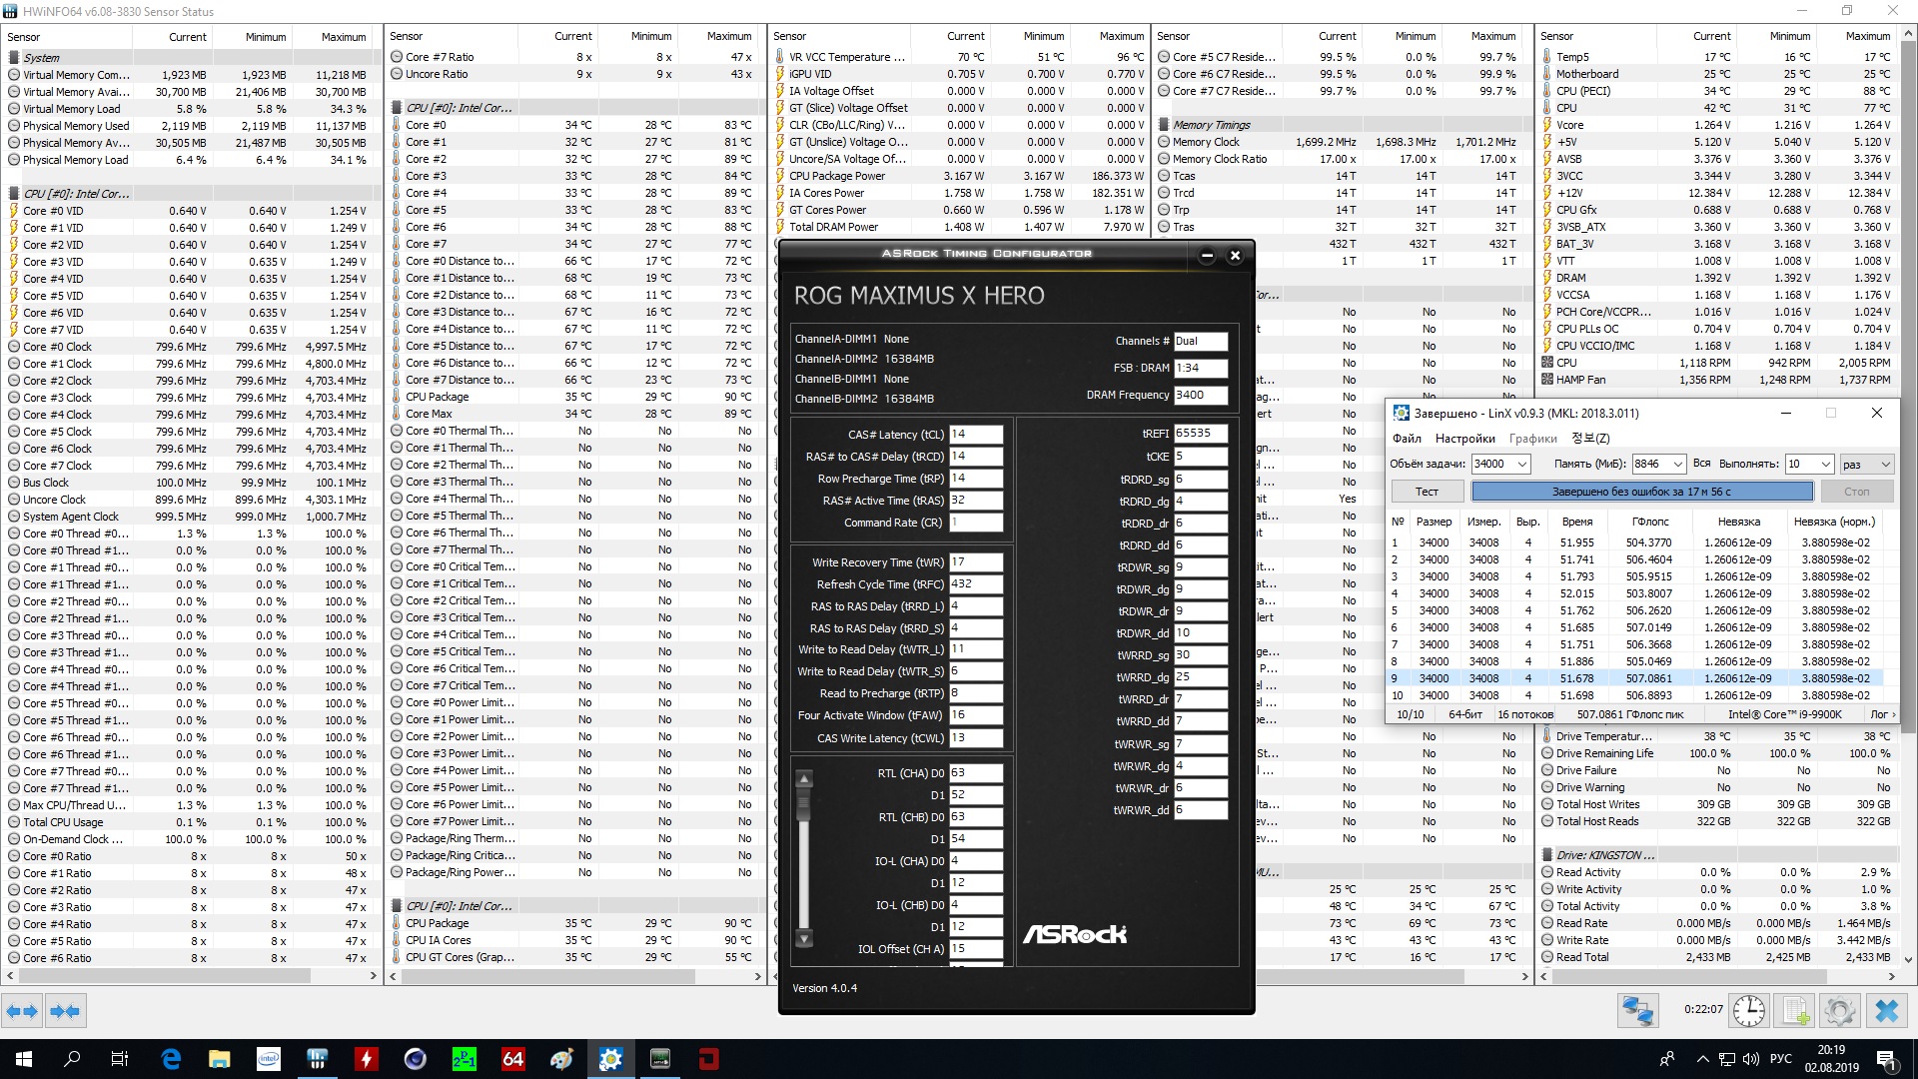Click the collapse columns arrows button
The width and height of the screenshot is (1918, 1079).
[x=65, y=1011]
